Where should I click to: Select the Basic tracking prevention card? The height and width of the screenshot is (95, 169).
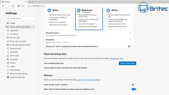point(59,19)
